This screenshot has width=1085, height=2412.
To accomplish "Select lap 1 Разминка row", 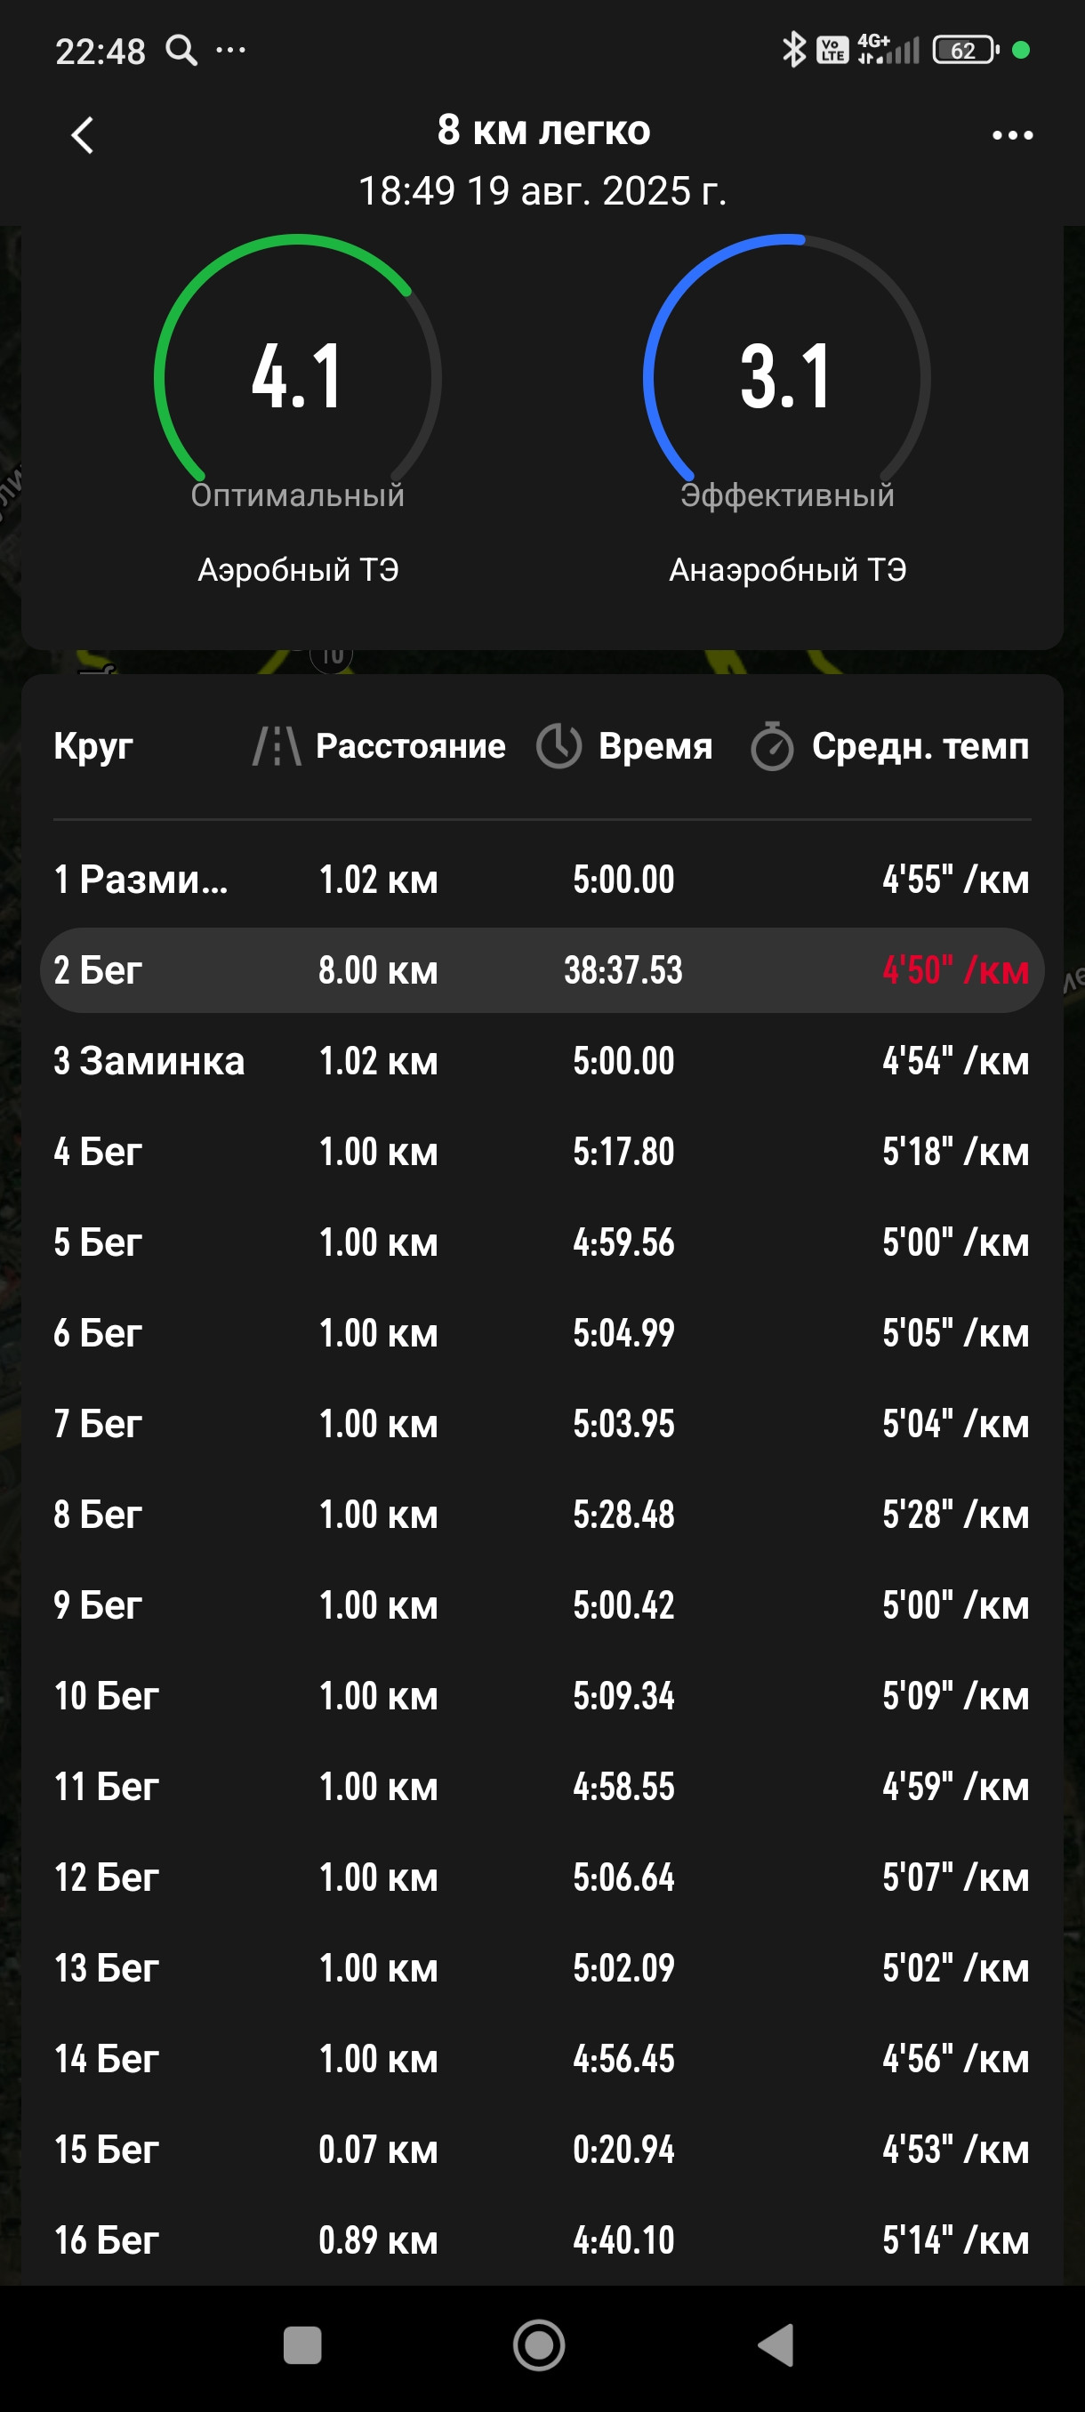I will [542, 880].
